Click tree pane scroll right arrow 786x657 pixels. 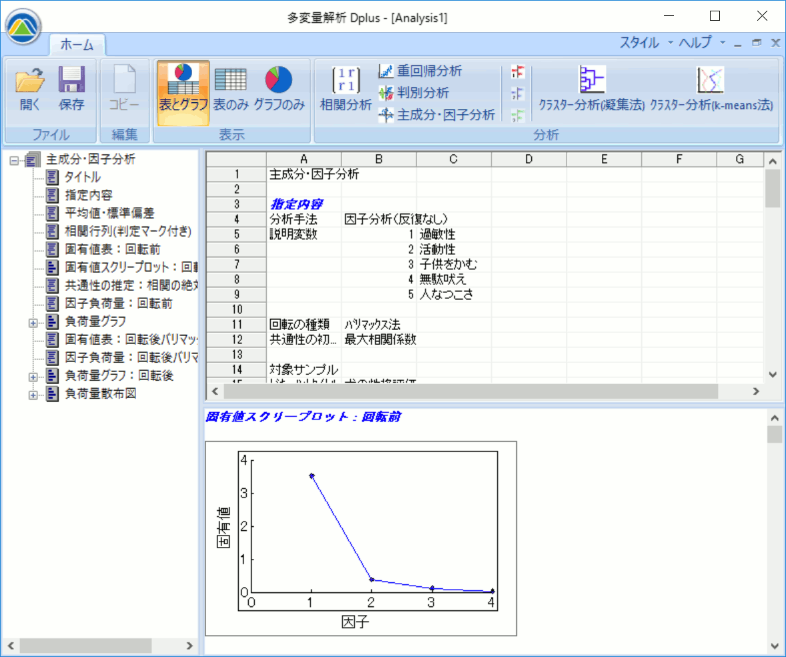(x=189, y=646)
